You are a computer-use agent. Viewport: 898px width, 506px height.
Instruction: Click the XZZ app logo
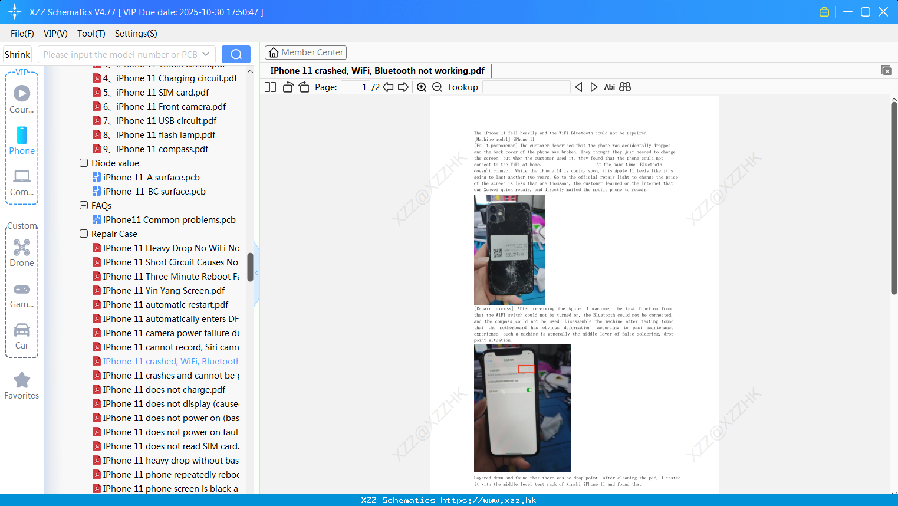15,12
